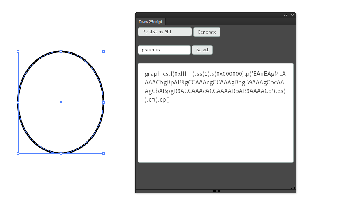Image resolution: width=357 pixels, height=205 pixels.
Task: Select the ellipse's top-left bounding box handle
Action: (x=18, y=52)
